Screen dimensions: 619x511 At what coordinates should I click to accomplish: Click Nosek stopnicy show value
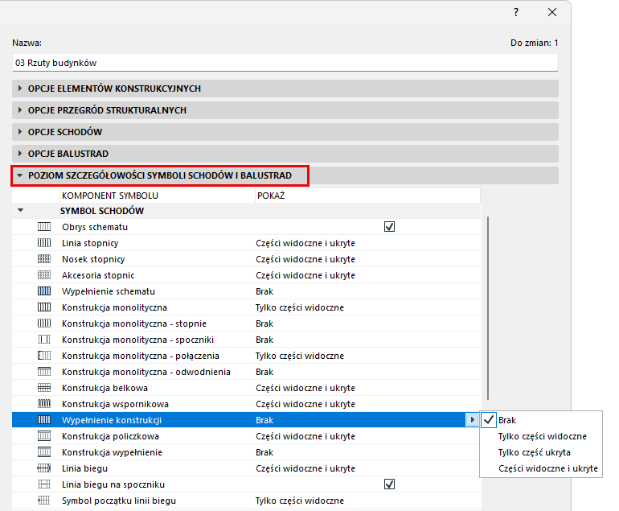pos(305,259)
